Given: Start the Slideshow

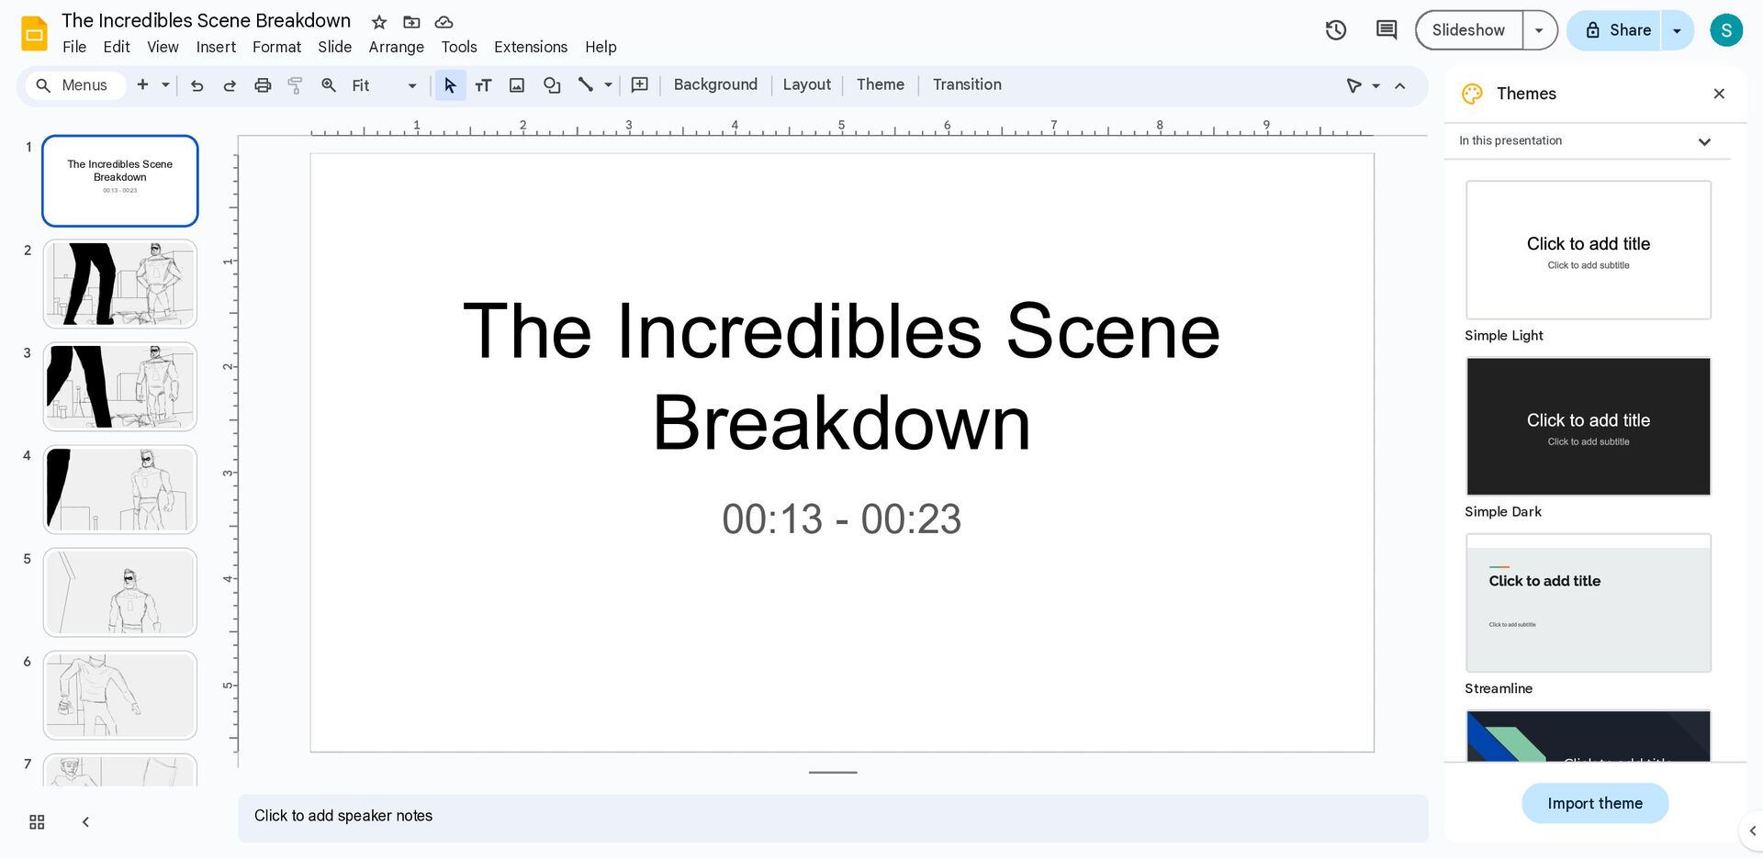Looking at the screenshot, I should click(1468, 30).
